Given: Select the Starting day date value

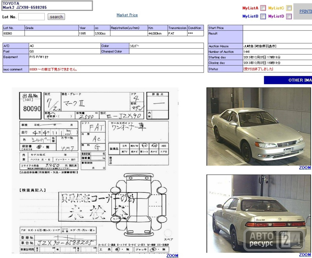Looking at the screenshot, I should 262,57.
